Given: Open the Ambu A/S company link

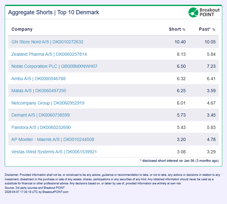Looking at the screenshot, I should click(x=38, y=79).
